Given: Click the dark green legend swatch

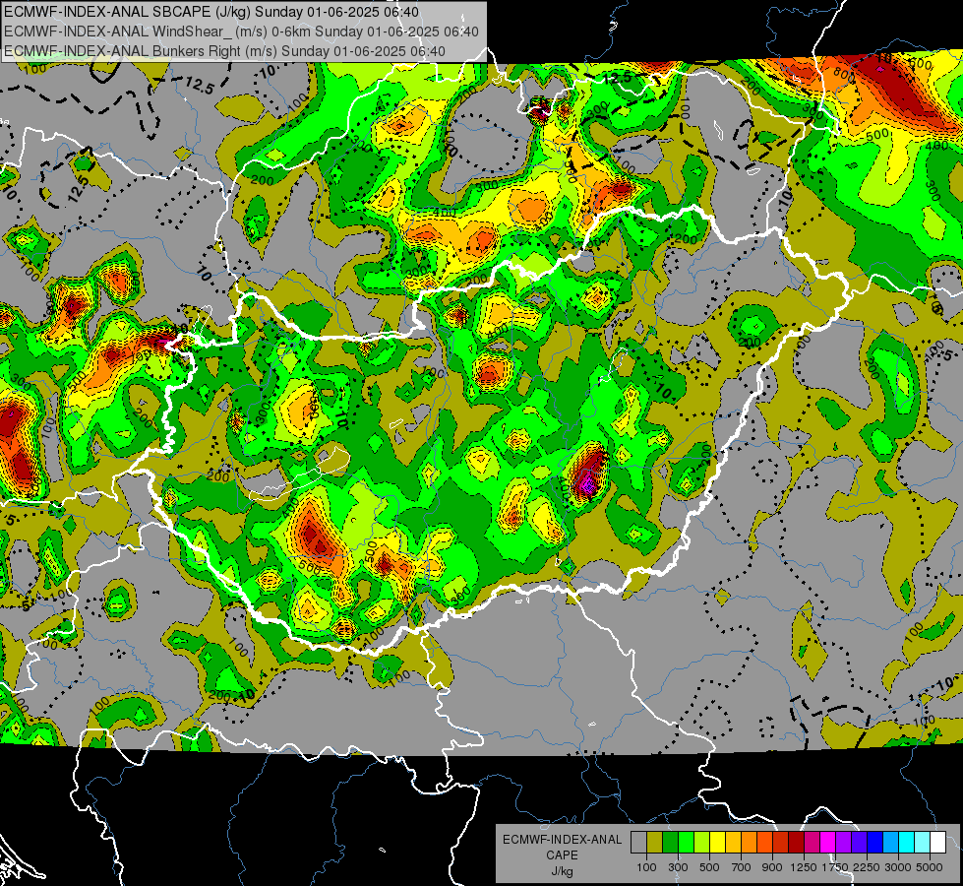Looking at the screenshot, I should 670,842.
